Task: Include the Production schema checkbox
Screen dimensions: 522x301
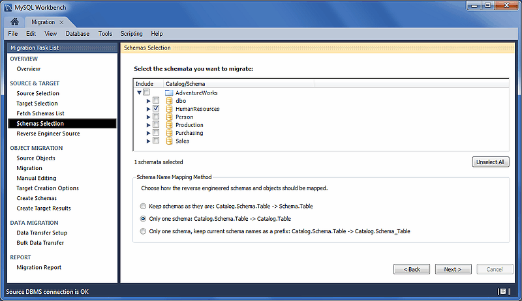Action: [x=156, y=124]
